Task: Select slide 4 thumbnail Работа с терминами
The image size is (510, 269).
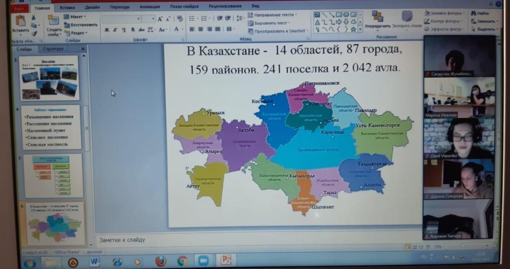Action: 50,127
